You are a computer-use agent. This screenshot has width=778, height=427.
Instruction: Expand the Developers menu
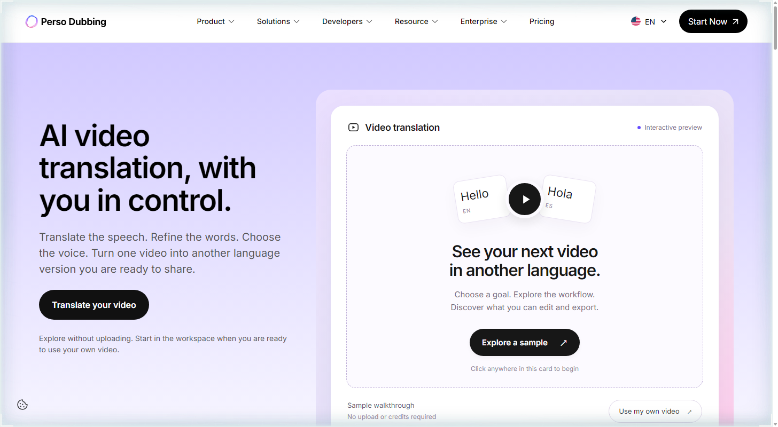[x=347, y=21]
